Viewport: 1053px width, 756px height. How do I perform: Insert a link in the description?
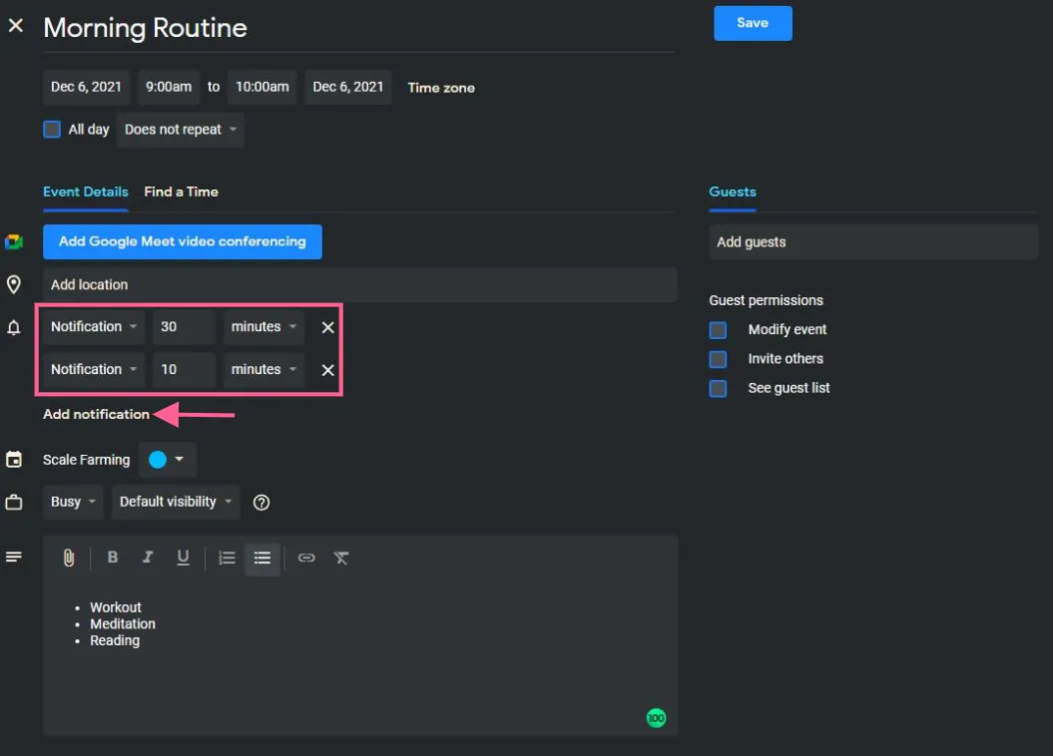(x=306, y=558)
